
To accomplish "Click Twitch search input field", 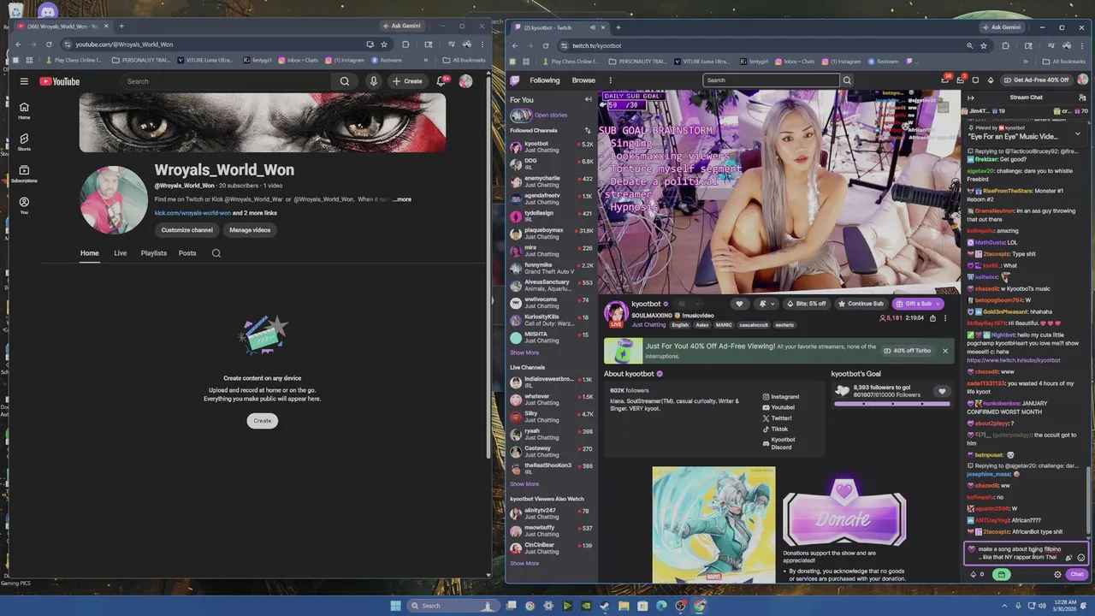I will pos(771,80).
